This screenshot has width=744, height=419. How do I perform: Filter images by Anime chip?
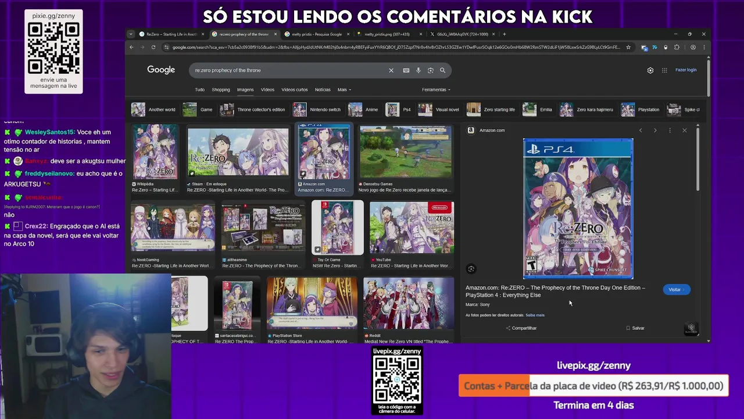364,109
